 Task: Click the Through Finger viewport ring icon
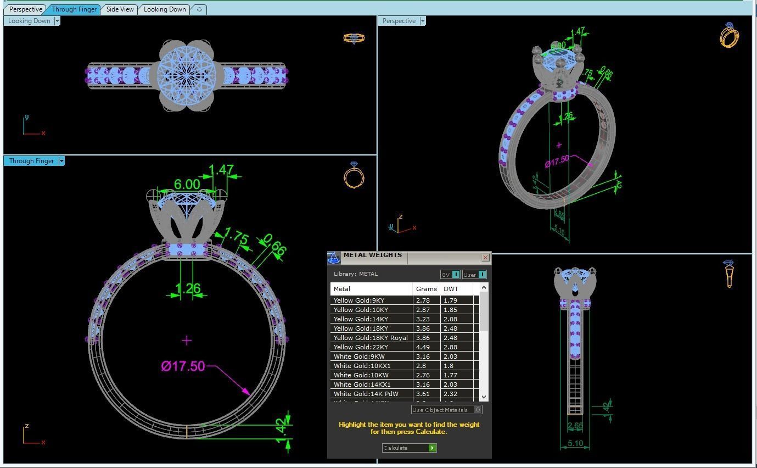(354, 175)
